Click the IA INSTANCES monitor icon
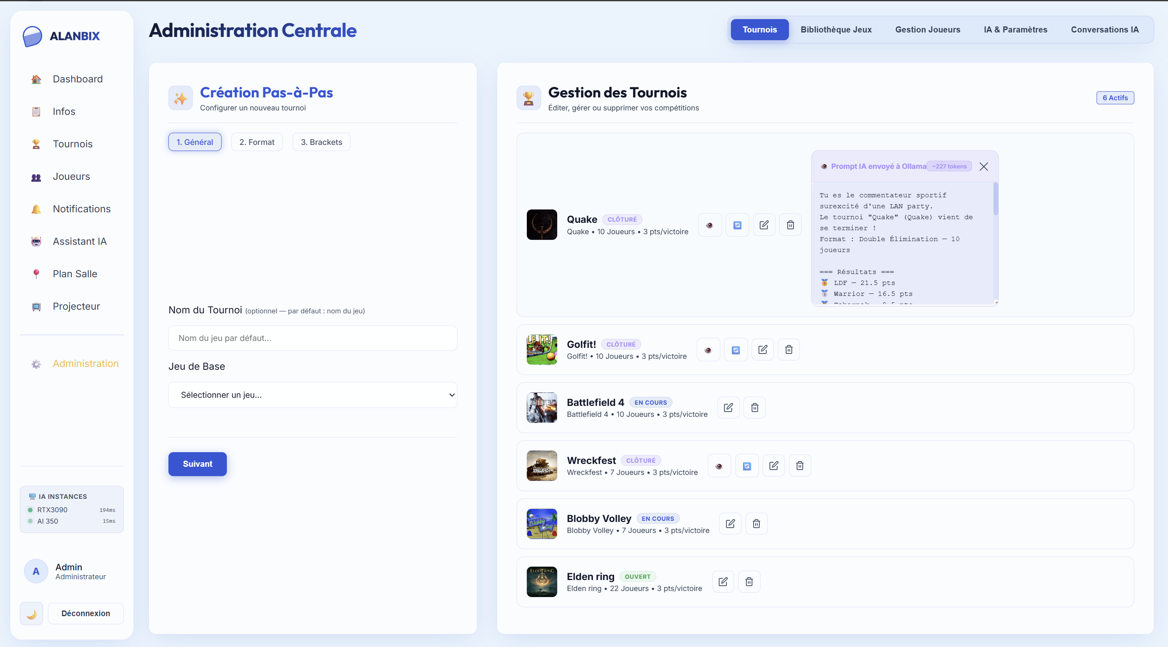Image resolution: width=1168 pixels, height=647 pixels. point(32,496)
